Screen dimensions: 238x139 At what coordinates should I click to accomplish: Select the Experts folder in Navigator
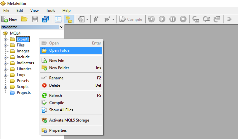tap(23, 39)
